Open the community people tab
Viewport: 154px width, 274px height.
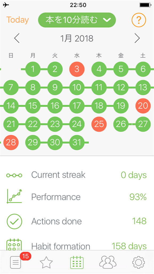[108, 262]
